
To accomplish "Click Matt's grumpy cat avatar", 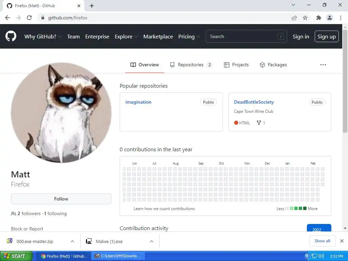I will (x=61, y=112).
